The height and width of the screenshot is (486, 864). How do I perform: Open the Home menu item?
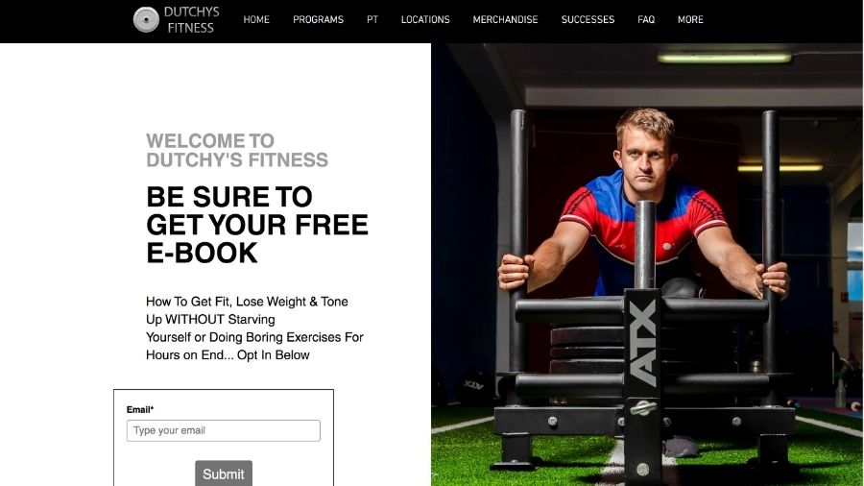(x=256, y=19)
